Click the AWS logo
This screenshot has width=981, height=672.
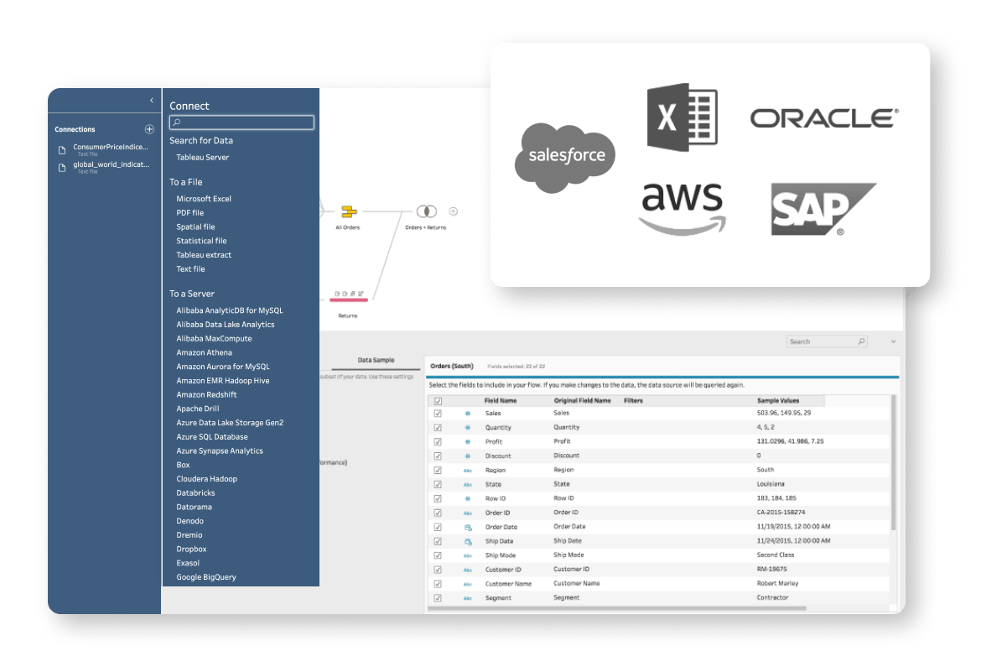coord(682,209)
